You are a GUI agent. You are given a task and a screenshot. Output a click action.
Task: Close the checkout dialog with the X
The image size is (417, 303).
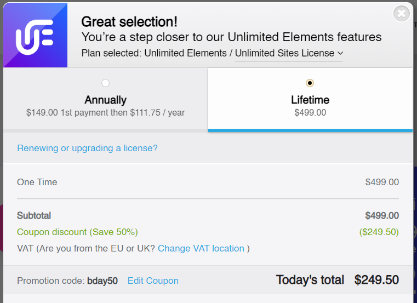point(402,13)
